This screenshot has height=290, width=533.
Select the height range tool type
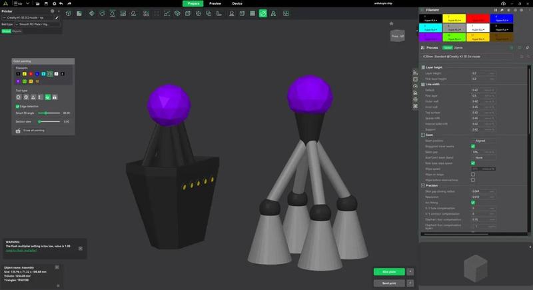(x=40, y=97)
